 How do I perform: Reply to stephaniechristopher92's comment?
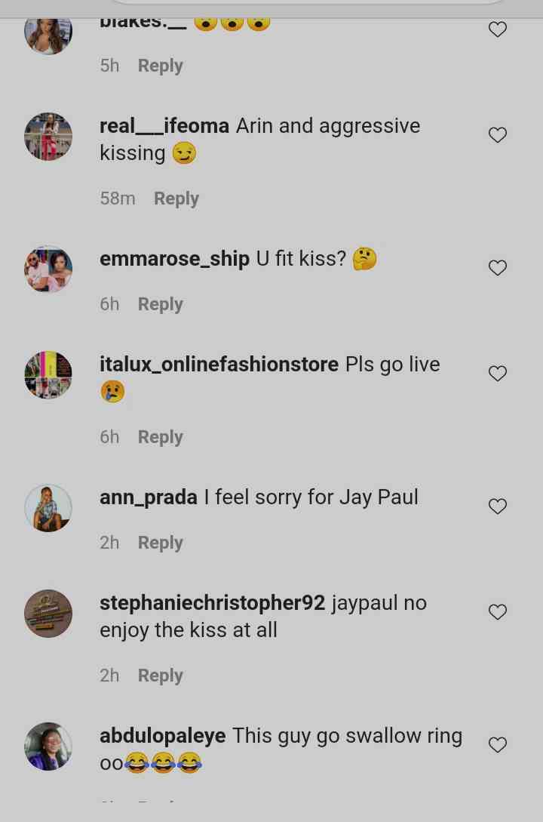click(160, 676)
